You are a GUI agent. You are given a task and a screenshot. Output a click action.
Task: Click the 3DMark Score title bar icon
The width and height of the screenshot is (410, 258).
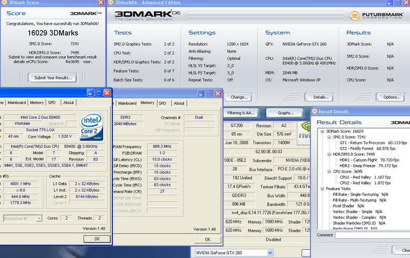pos(4,3)
